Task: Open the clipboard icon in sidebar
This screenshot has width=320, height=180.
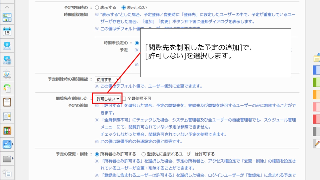Action: [7, 102]
